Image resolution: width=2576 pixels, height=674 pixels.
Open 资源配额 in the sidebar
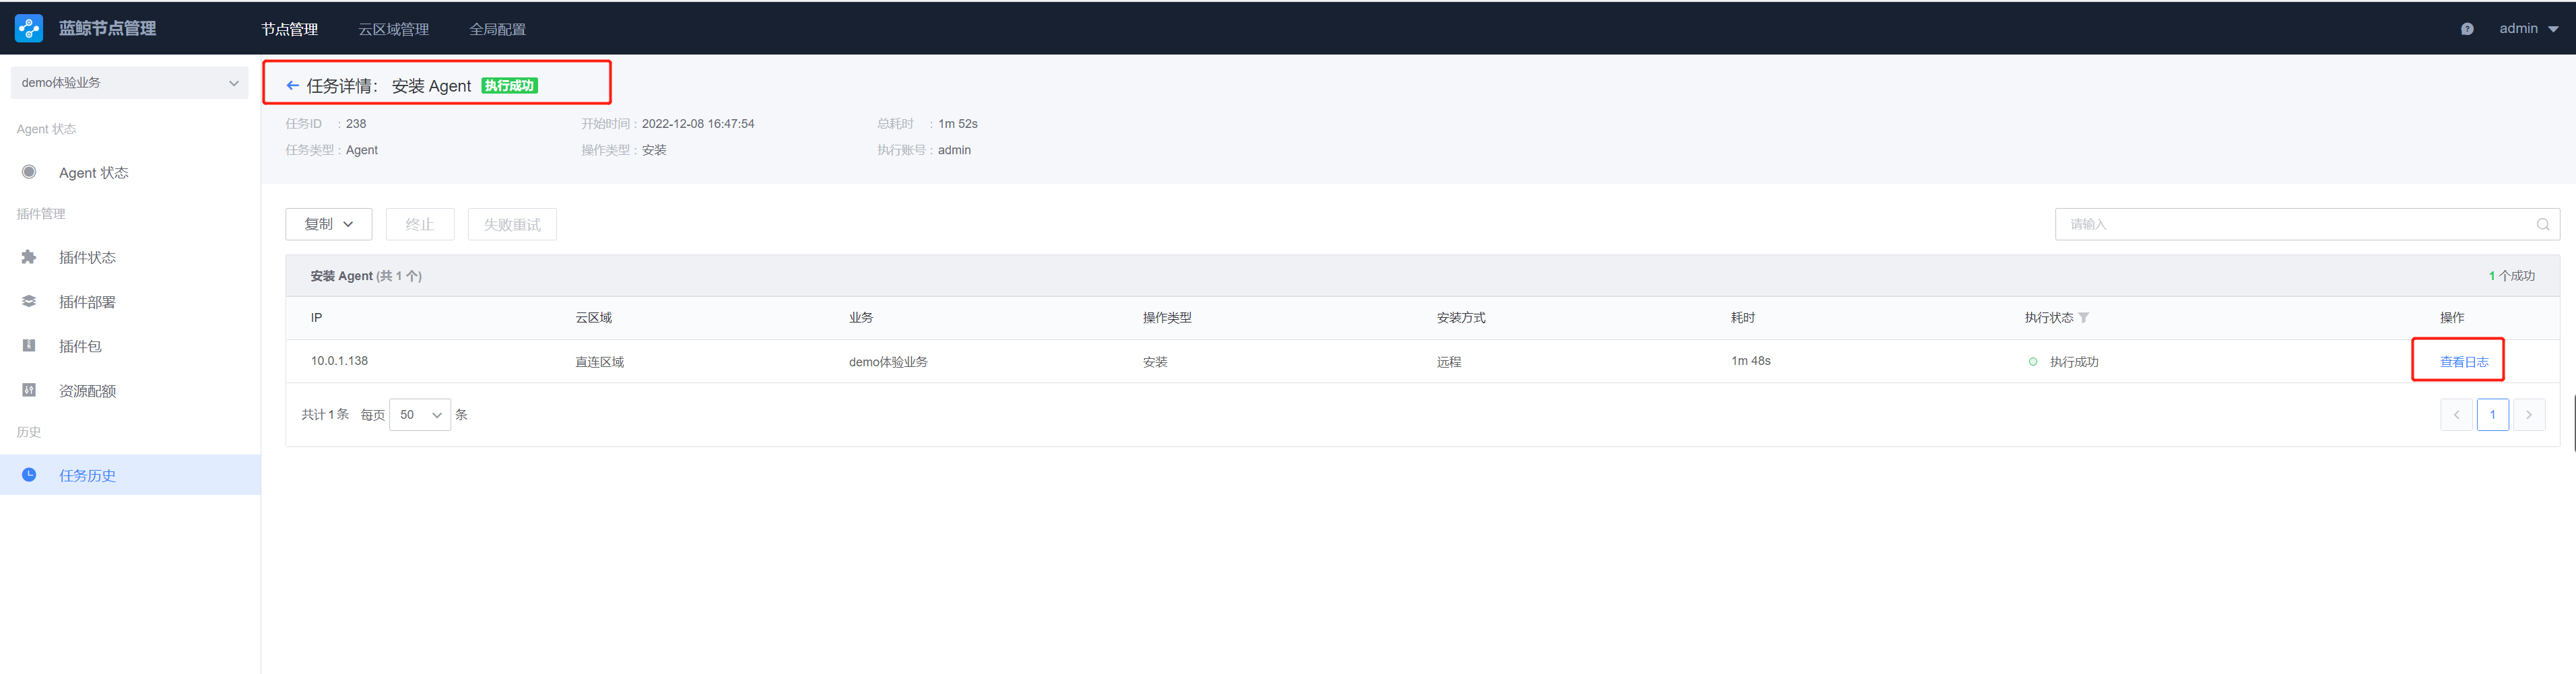point(87,391)
